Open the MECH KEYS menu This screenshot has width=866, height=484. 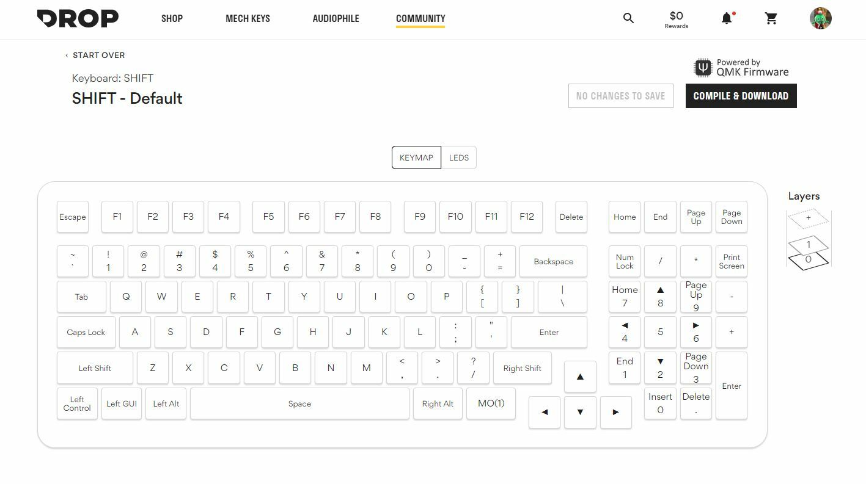coord(248,18)
